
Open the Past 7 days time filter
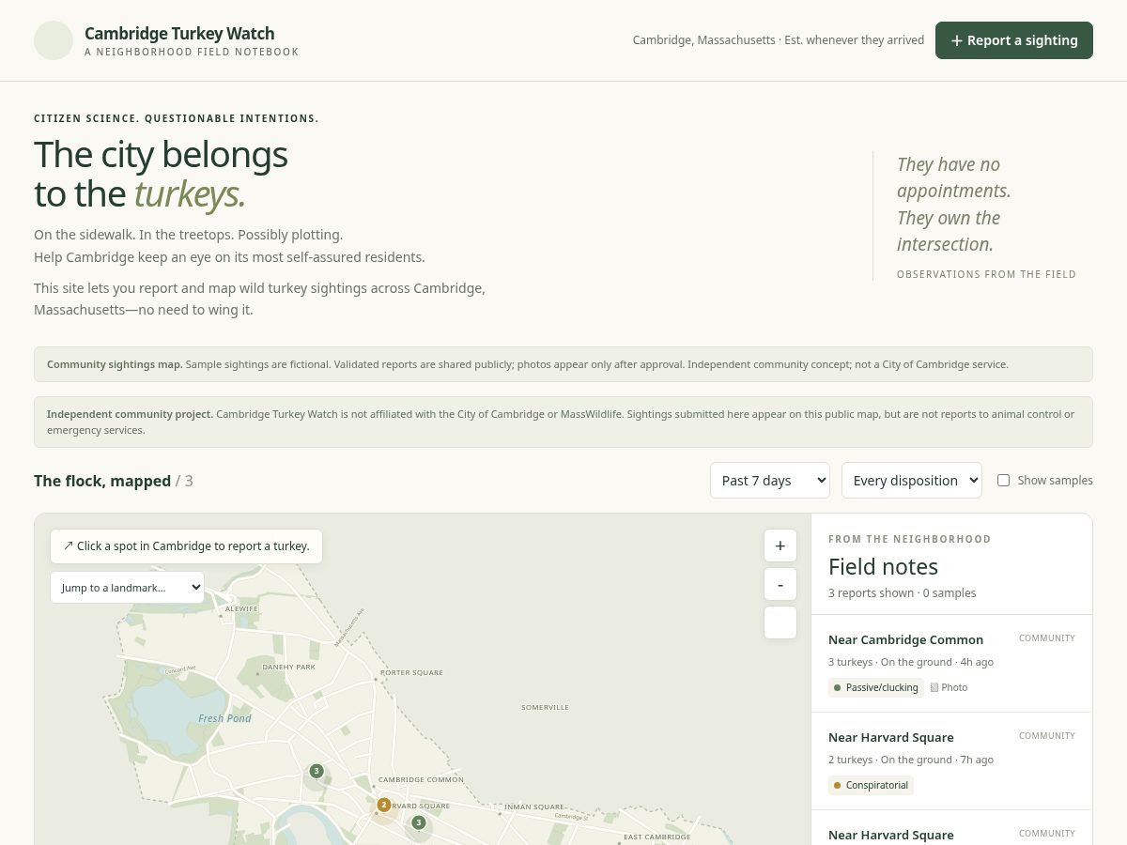click(770, 480)
